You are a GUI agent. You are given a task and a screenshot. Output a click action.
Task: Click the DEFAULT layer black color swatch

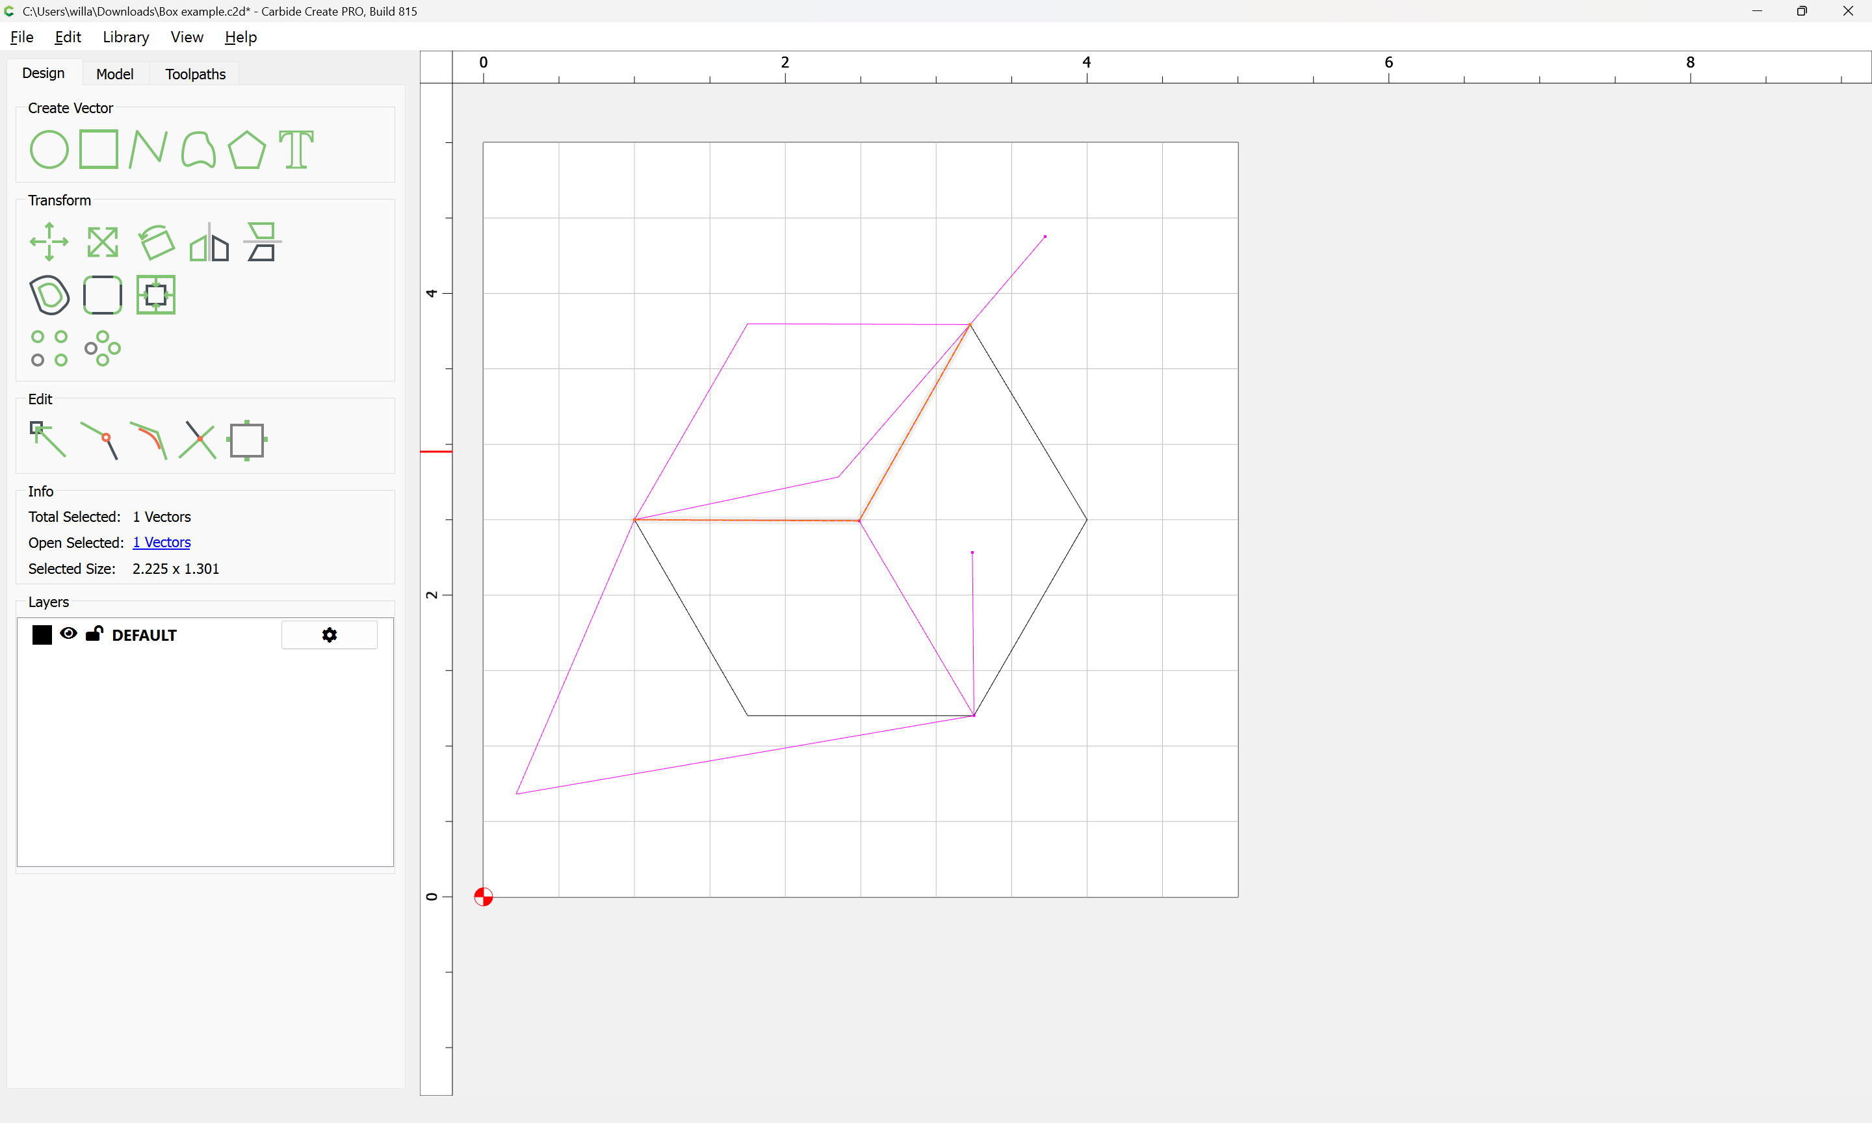coord(42,635)
